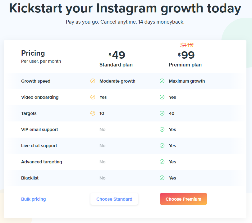Select the Standard plan heading

pos(116,65)
